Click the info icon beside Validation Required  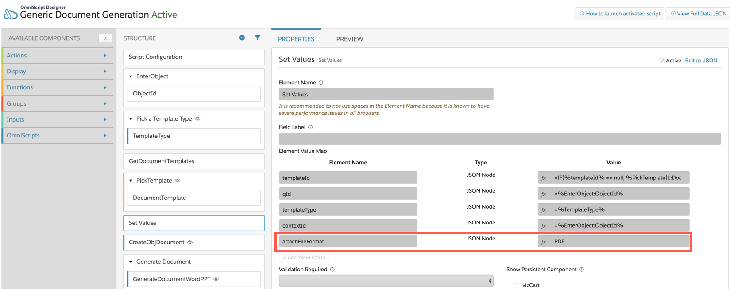tap(332, 270)
